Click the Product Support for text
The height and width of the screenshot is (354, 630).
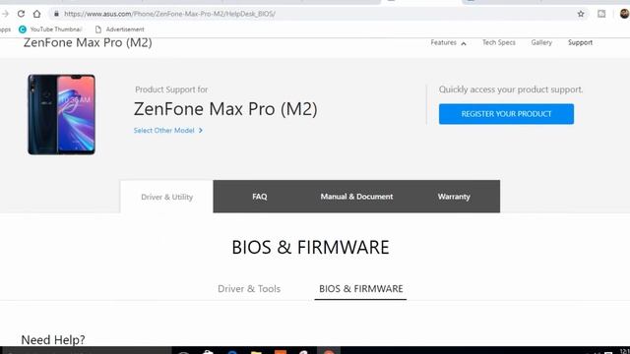coord(171,89)
